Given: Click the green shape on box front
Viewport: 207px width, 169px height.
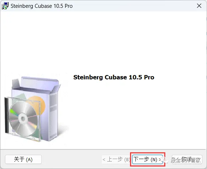Looking at the screenshot, I should pos(20,97).
